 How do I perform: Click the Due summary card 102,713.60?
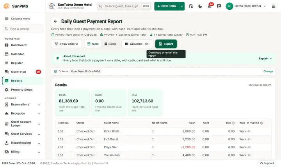point(145,103)
